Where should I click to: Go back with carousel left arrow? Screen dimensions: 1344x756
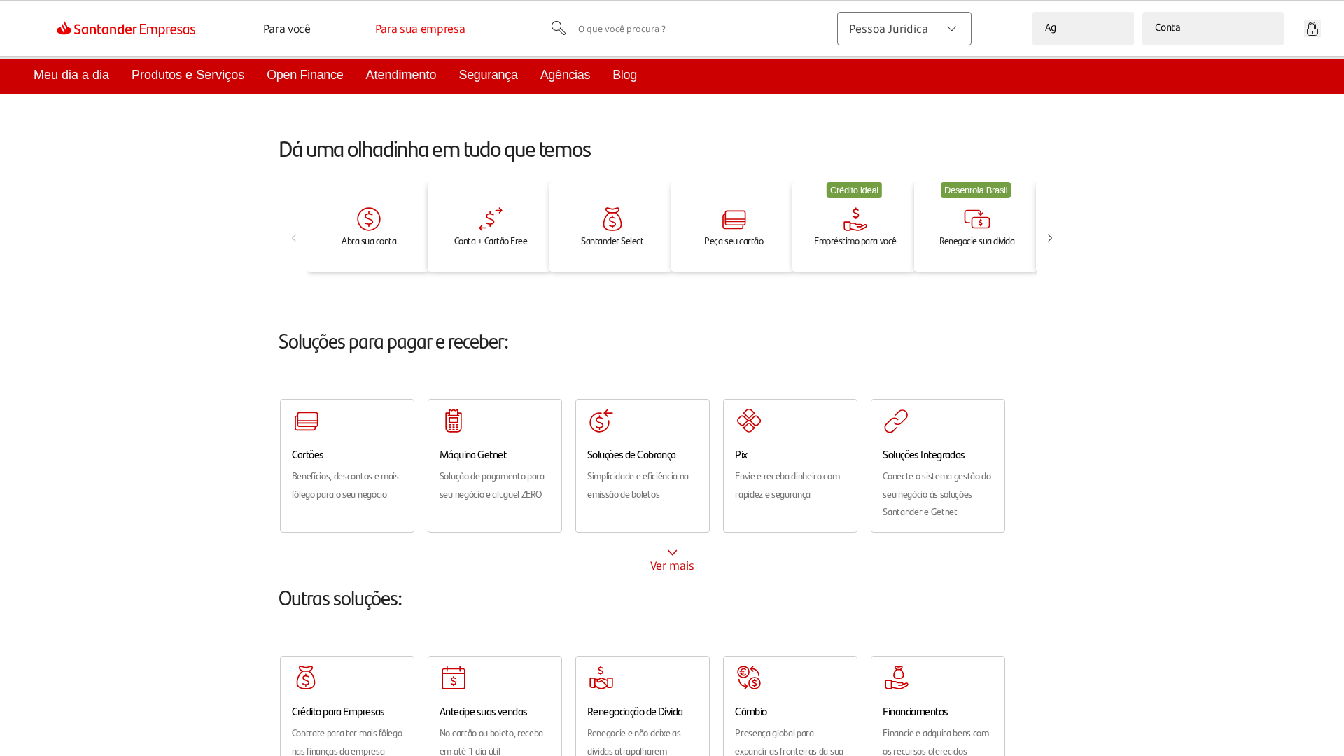tap(294, 238)
